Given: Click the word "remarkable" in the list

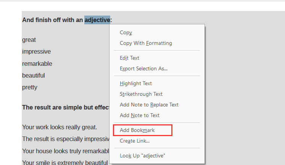Looking at the screenshot, I should 37,63.
